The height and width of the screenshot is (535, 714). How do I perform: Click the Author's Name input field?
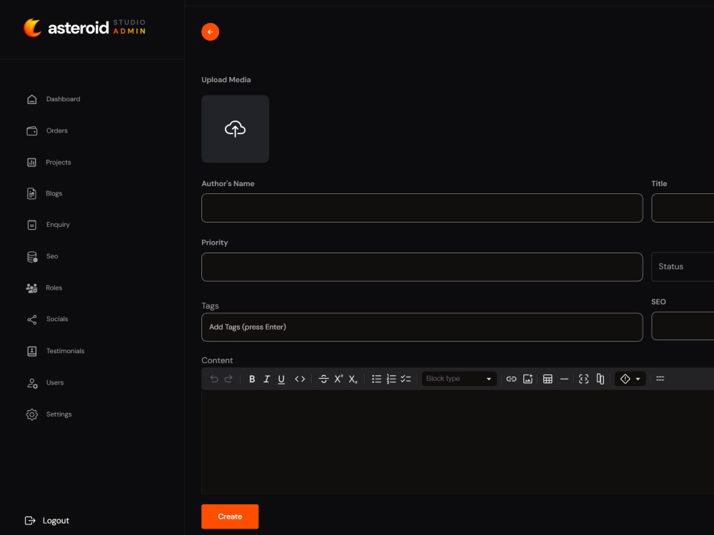tap(422, 208)
